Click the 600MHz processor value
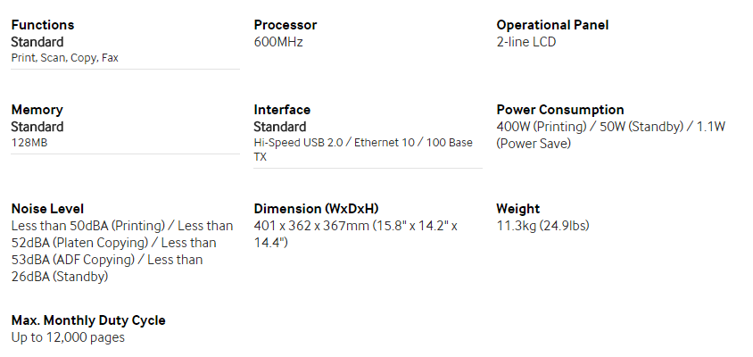 (x=278, y=42)
